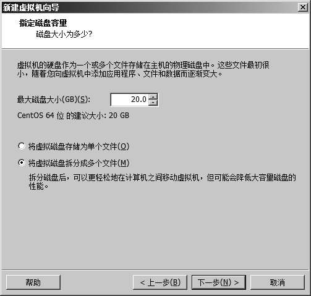311x296 pixels.
Task: Click the 将虚拟磁盘拆分成多个文件(M) label text
Action: point(79,163)
